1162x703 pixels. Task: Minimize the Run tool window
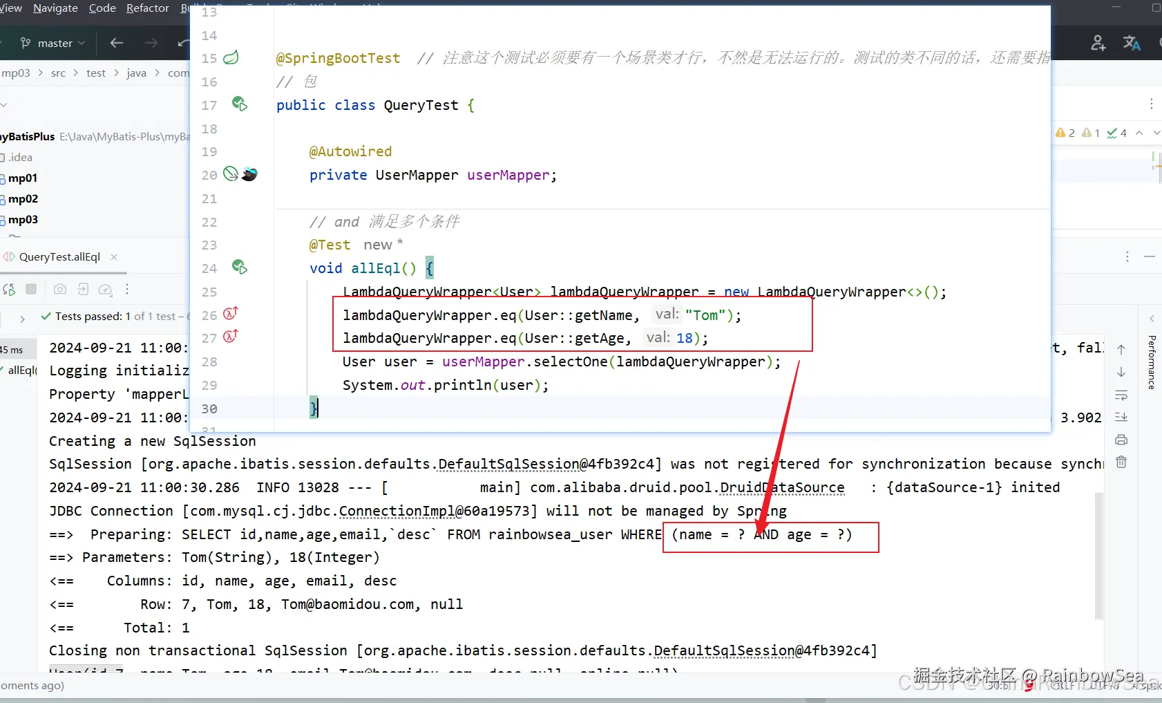pos(1150,256)
